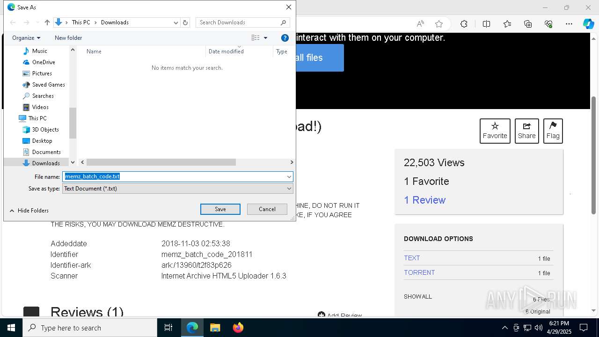Image resolution: width=599 pixels, height=337 pixels.
Task: Click the navigation tree vertical scrollbar
Action: (x=73, y=123)
